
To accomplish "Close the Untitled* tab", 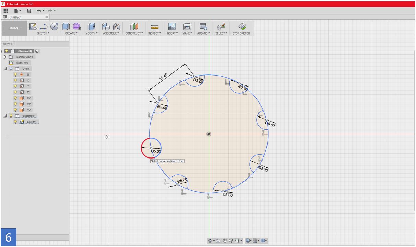I will [x=47, y=17].
